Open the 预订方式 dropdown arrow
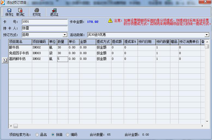The height and width of the screenshot is (140, 212). pyautogui.click(x=65, y=35)
